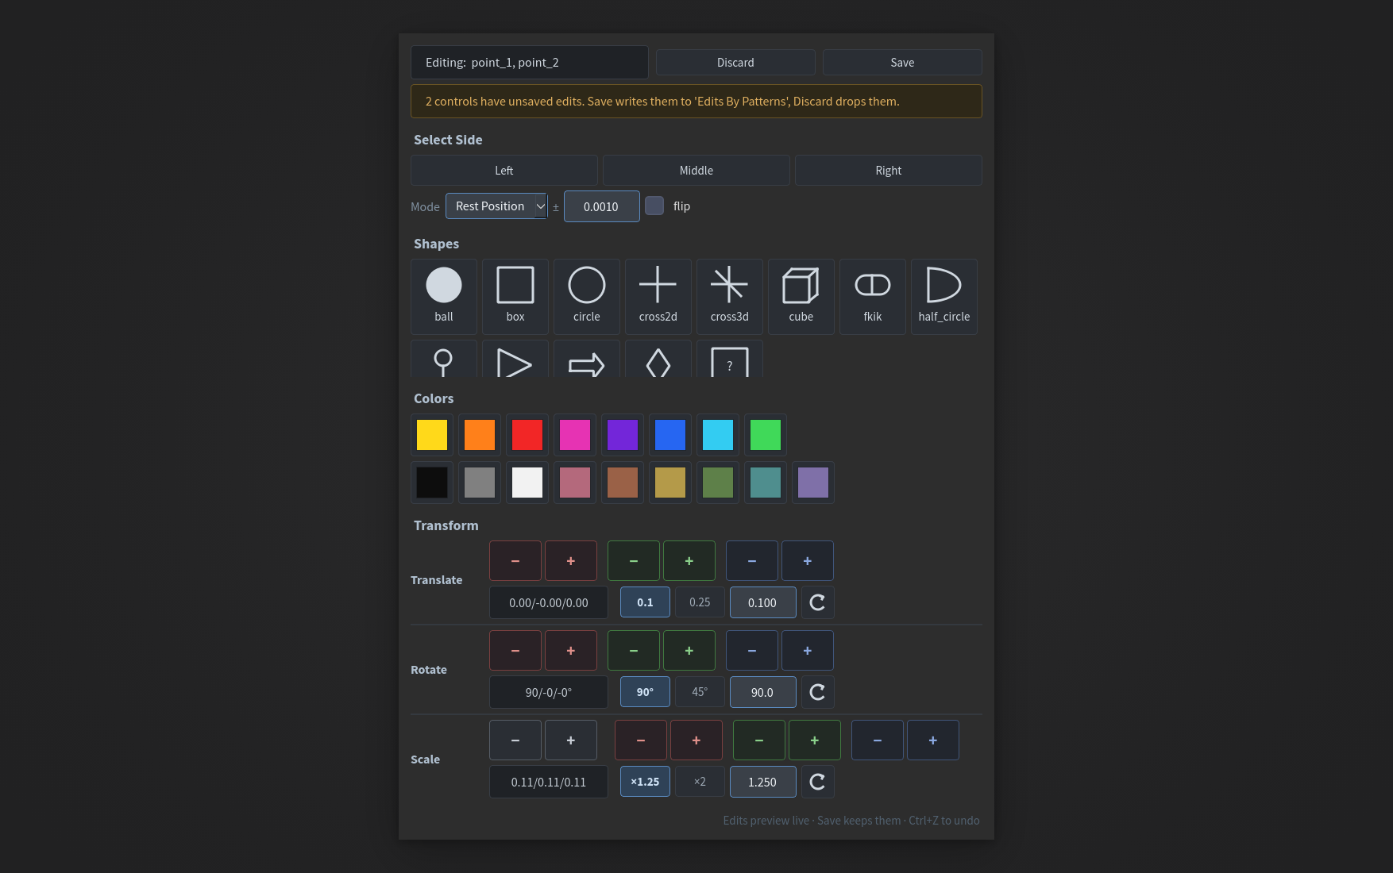This screenshot has height=873, width=1393.
Task: Focus the 0.0010 tolerance field
Action: [x=602, y=206]
